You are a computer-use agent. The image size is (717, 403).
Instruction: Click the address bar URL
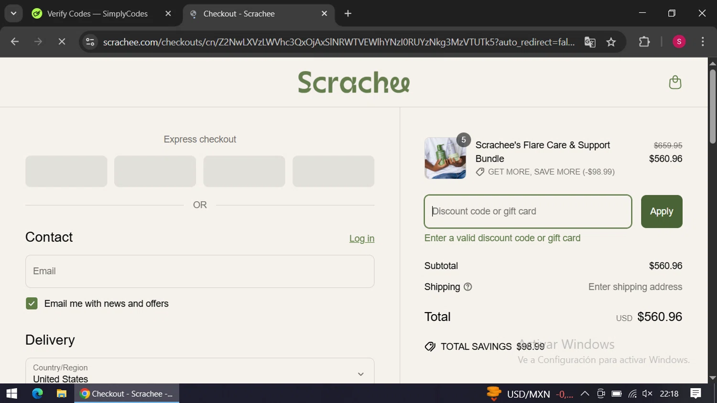coord(339,42)
